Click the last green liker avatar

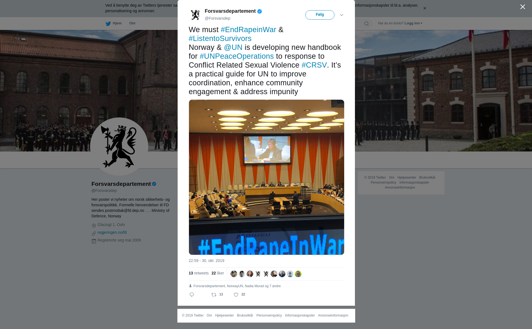tap(298, 274)
